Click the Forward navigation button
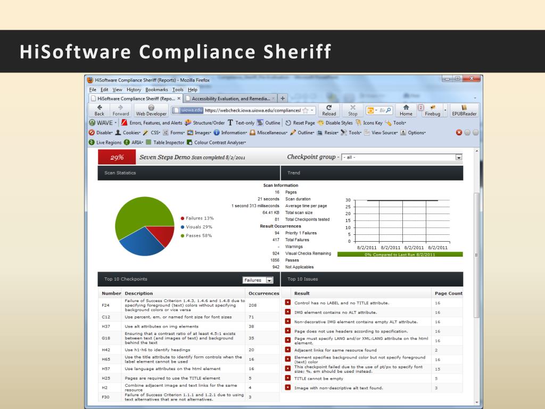This screenshot has height=409, width=545. click(121, 110)
